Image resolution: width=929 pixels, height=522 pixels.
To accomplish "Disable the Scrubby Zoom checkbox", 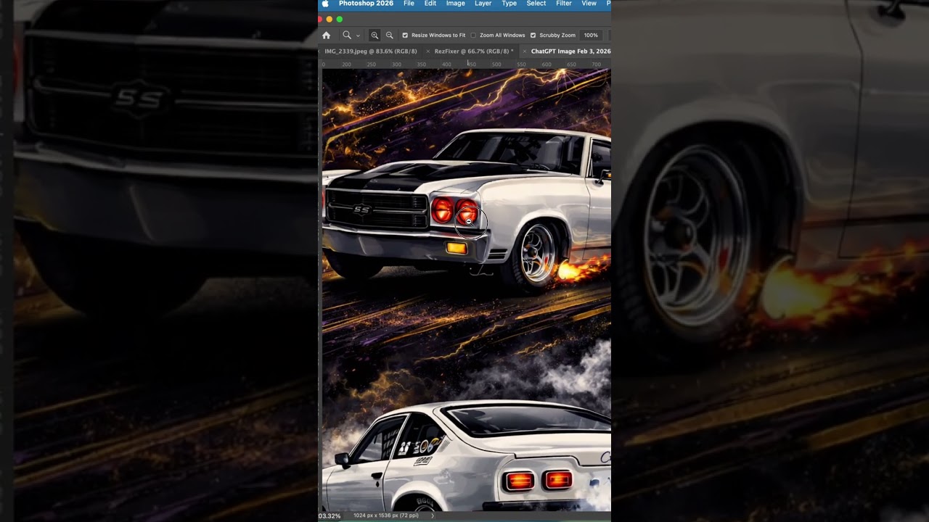I will click(x=533, y=35).
